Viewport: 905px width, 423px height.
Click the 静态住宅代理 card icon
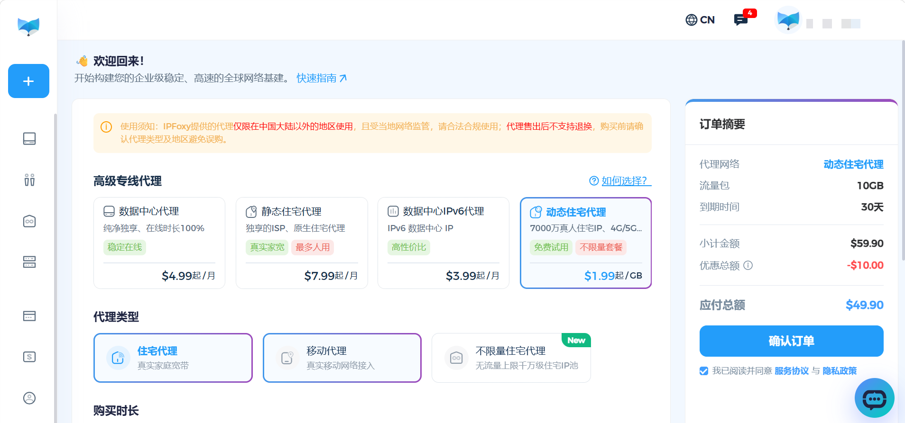251,211
